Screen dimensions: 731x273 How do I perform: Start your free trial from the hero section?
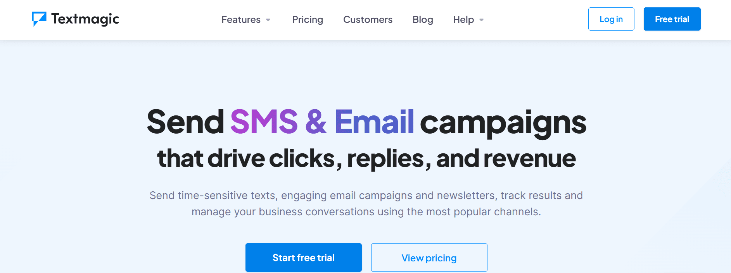[303, 257]
